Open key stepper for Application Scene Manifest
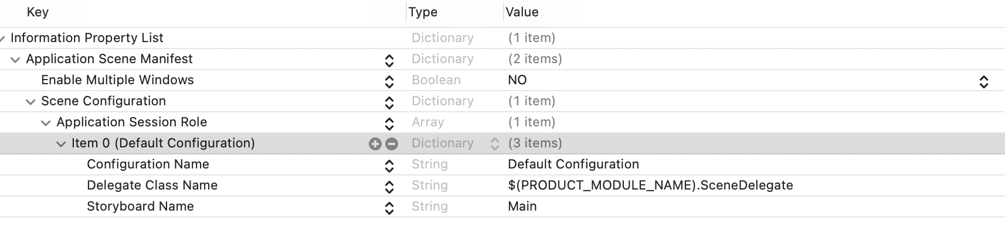This screenshot has height=234, width=1005. [389, 60]
